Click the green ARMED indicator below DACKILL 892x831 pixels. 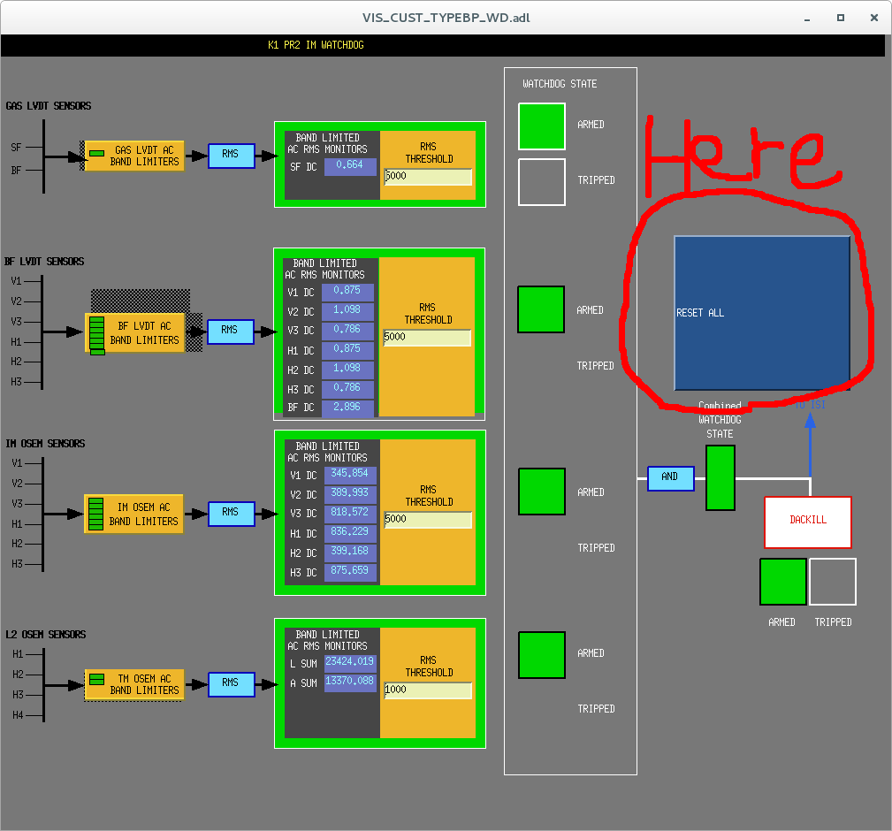pyautogui.click(x=782, y=581)
